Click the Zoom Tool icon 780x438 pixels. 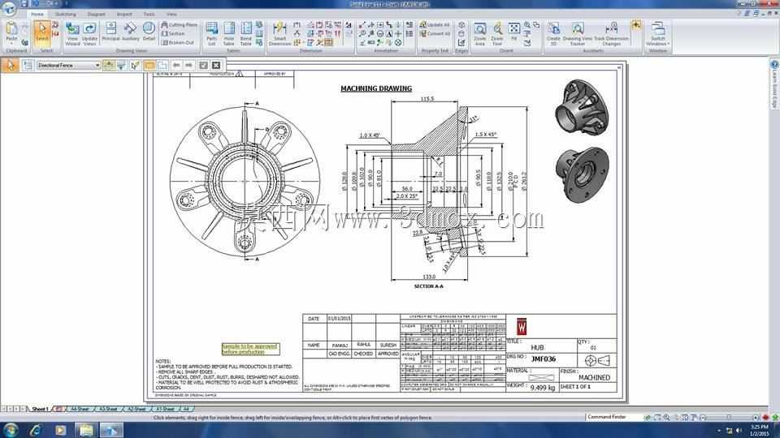pos(497,34)
